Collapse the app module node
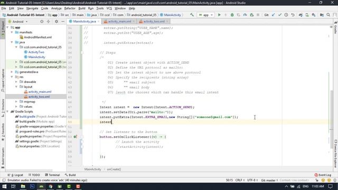 click(x=8, y=27)
